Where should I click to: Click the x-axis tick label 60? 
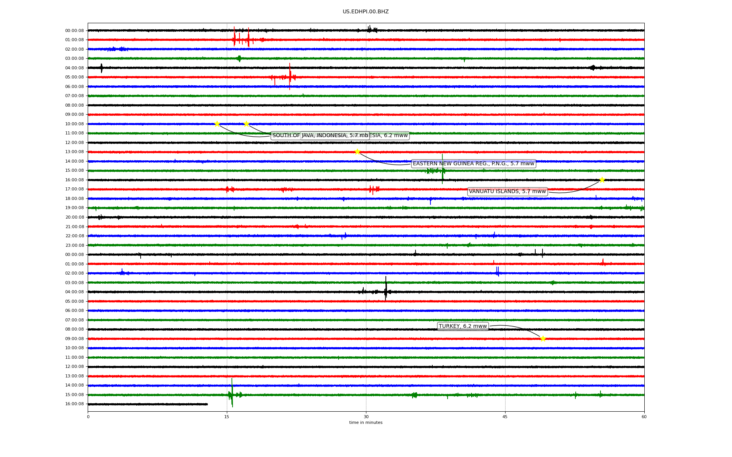click(644, 417)
